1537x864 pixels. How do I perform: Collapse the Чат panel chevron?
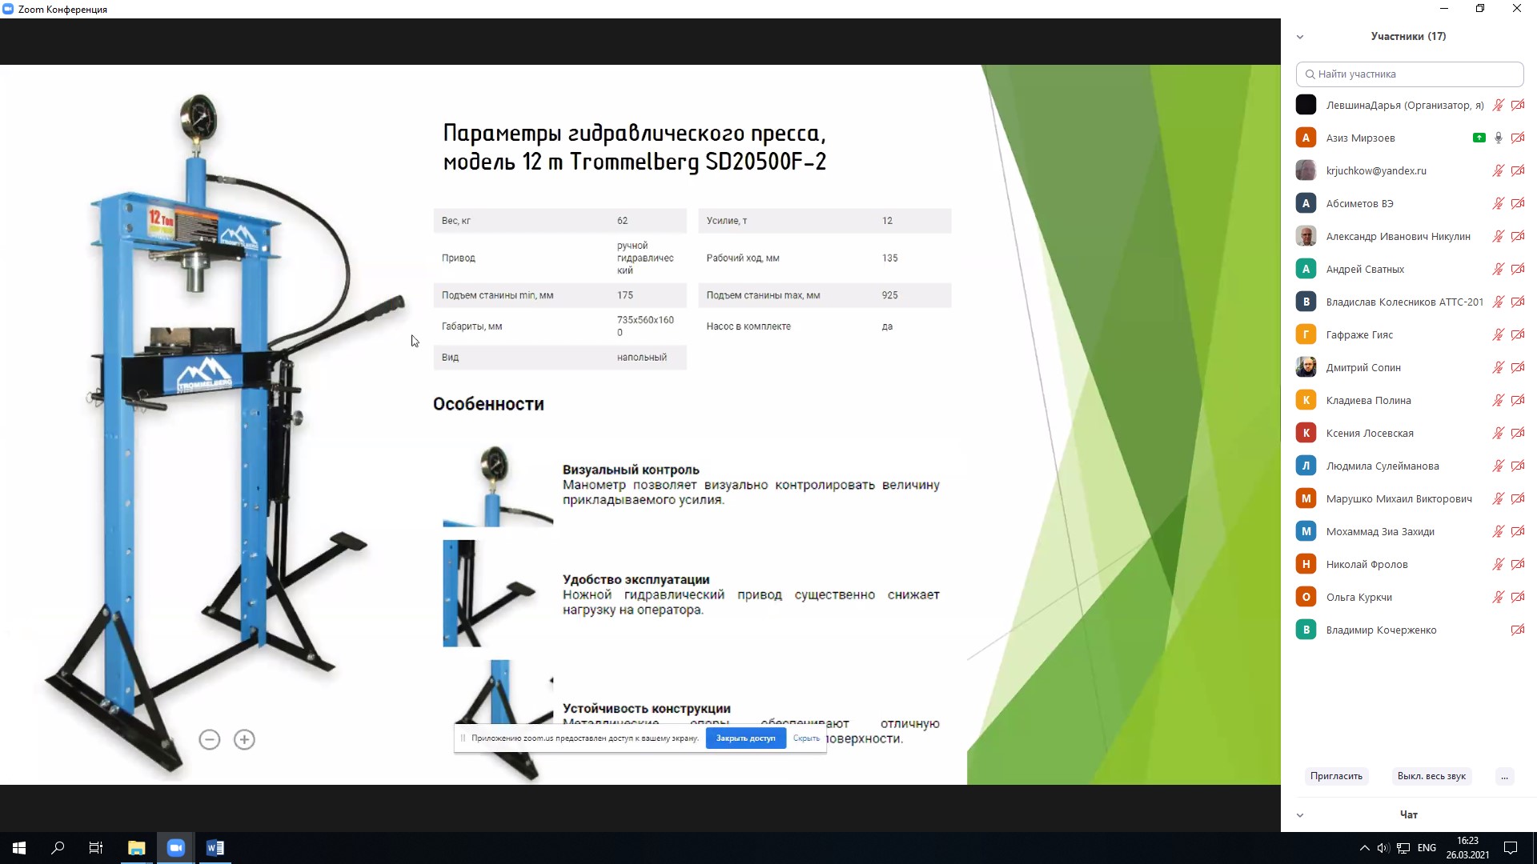pos(1300,815)
